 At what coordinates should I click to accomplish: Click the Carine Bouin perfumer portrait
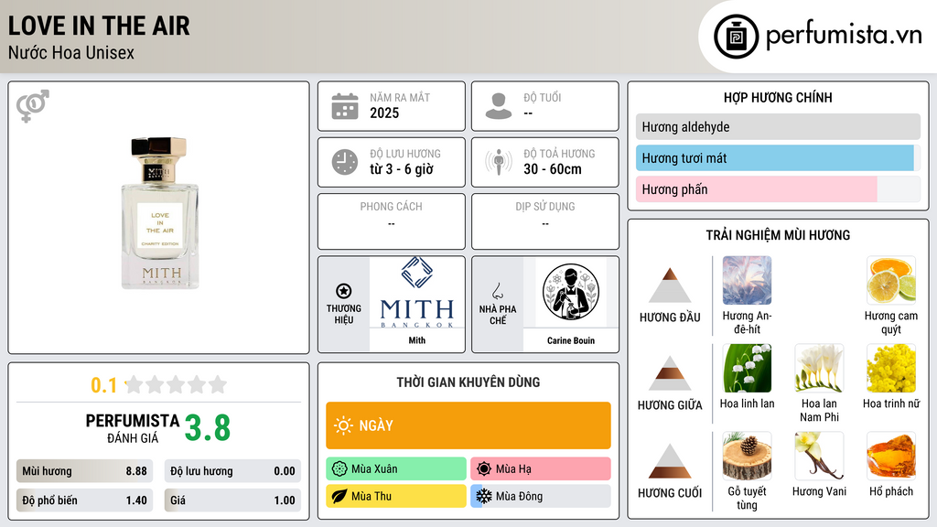click(x=571, y=293)
